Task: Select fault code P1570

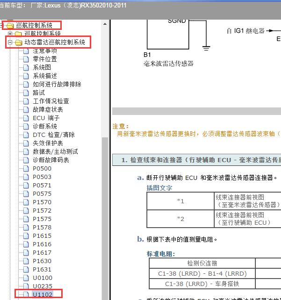Action: pyautogui.click(x=42, y=202)
